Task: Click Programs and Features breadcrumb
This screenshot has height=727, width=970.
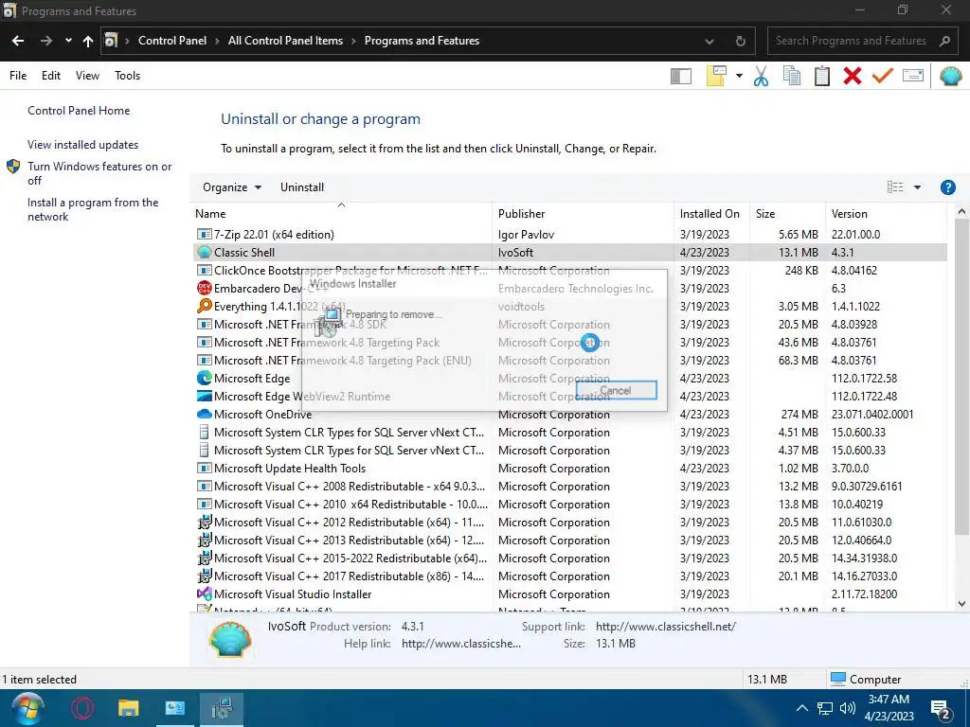Action: (x=422, y=41)
